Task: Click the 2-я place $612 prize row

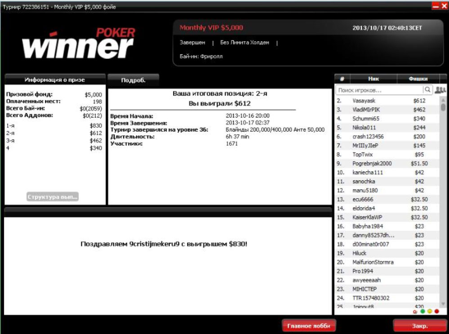Action: tap(54, 133)
